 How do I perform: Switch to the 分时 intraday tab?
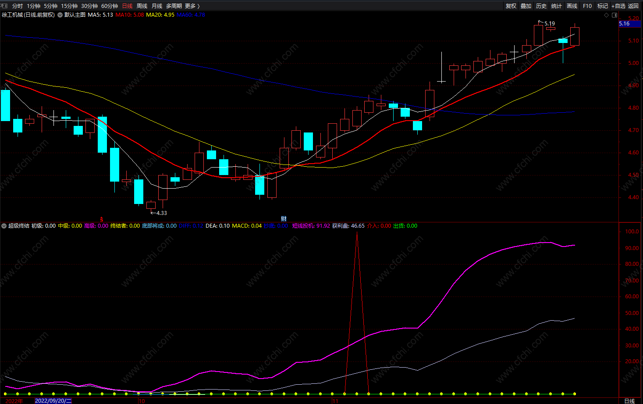[17, 6]
